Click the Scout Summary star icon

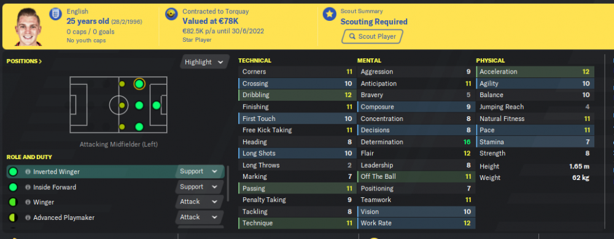[x=329, y=14]
